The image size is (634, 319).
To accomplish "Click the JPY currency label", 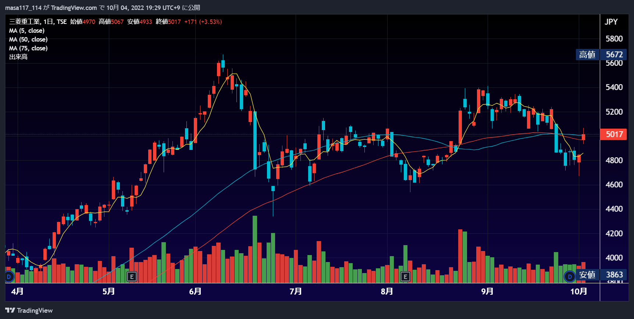I will (x=611, y=22).
